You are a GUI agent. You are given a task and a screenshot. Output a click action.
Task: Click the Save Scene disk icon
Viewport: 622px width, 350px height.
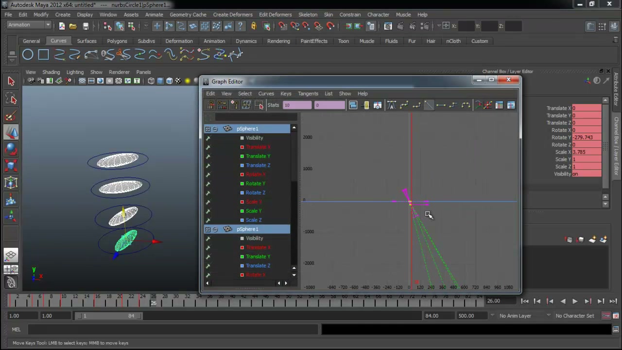[86, 26]
